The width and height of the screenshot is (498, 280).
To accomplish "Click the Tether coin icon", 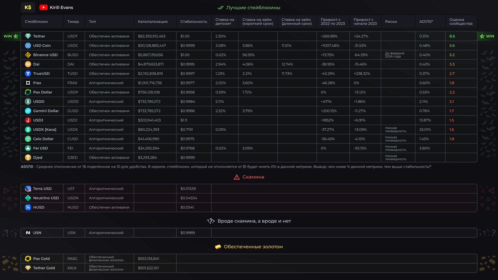I will click(x=28, y=36).
